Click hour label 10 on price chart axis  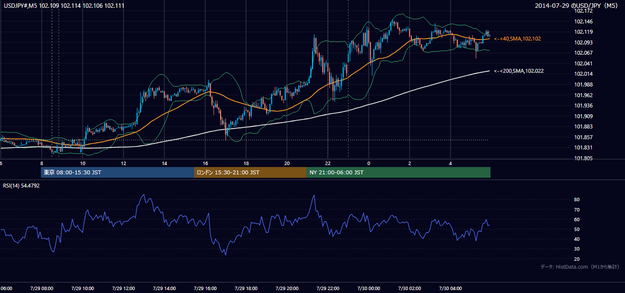(83, 163)
